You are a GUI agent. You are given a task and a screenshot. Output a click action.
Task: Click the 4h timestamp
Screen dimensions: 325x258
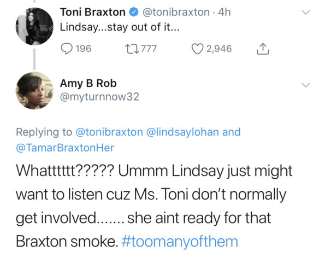pos(224,12)
